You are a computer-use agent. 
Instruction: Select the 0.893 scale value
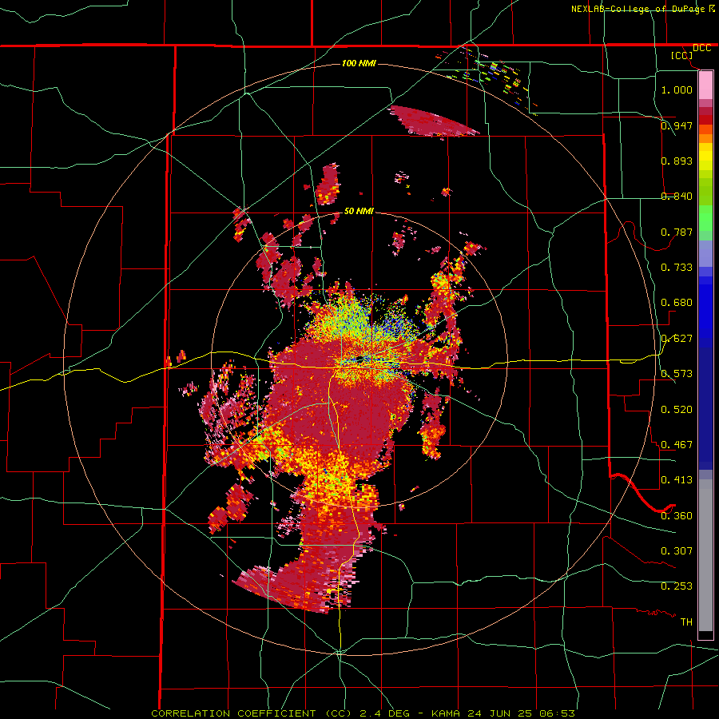click(677, 161)
